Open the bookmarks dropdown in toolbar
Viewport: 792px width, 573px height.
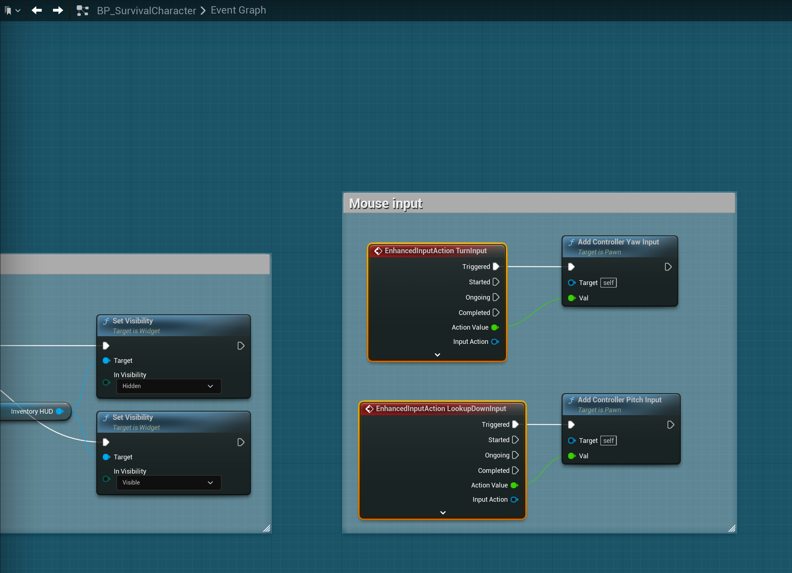12,11
